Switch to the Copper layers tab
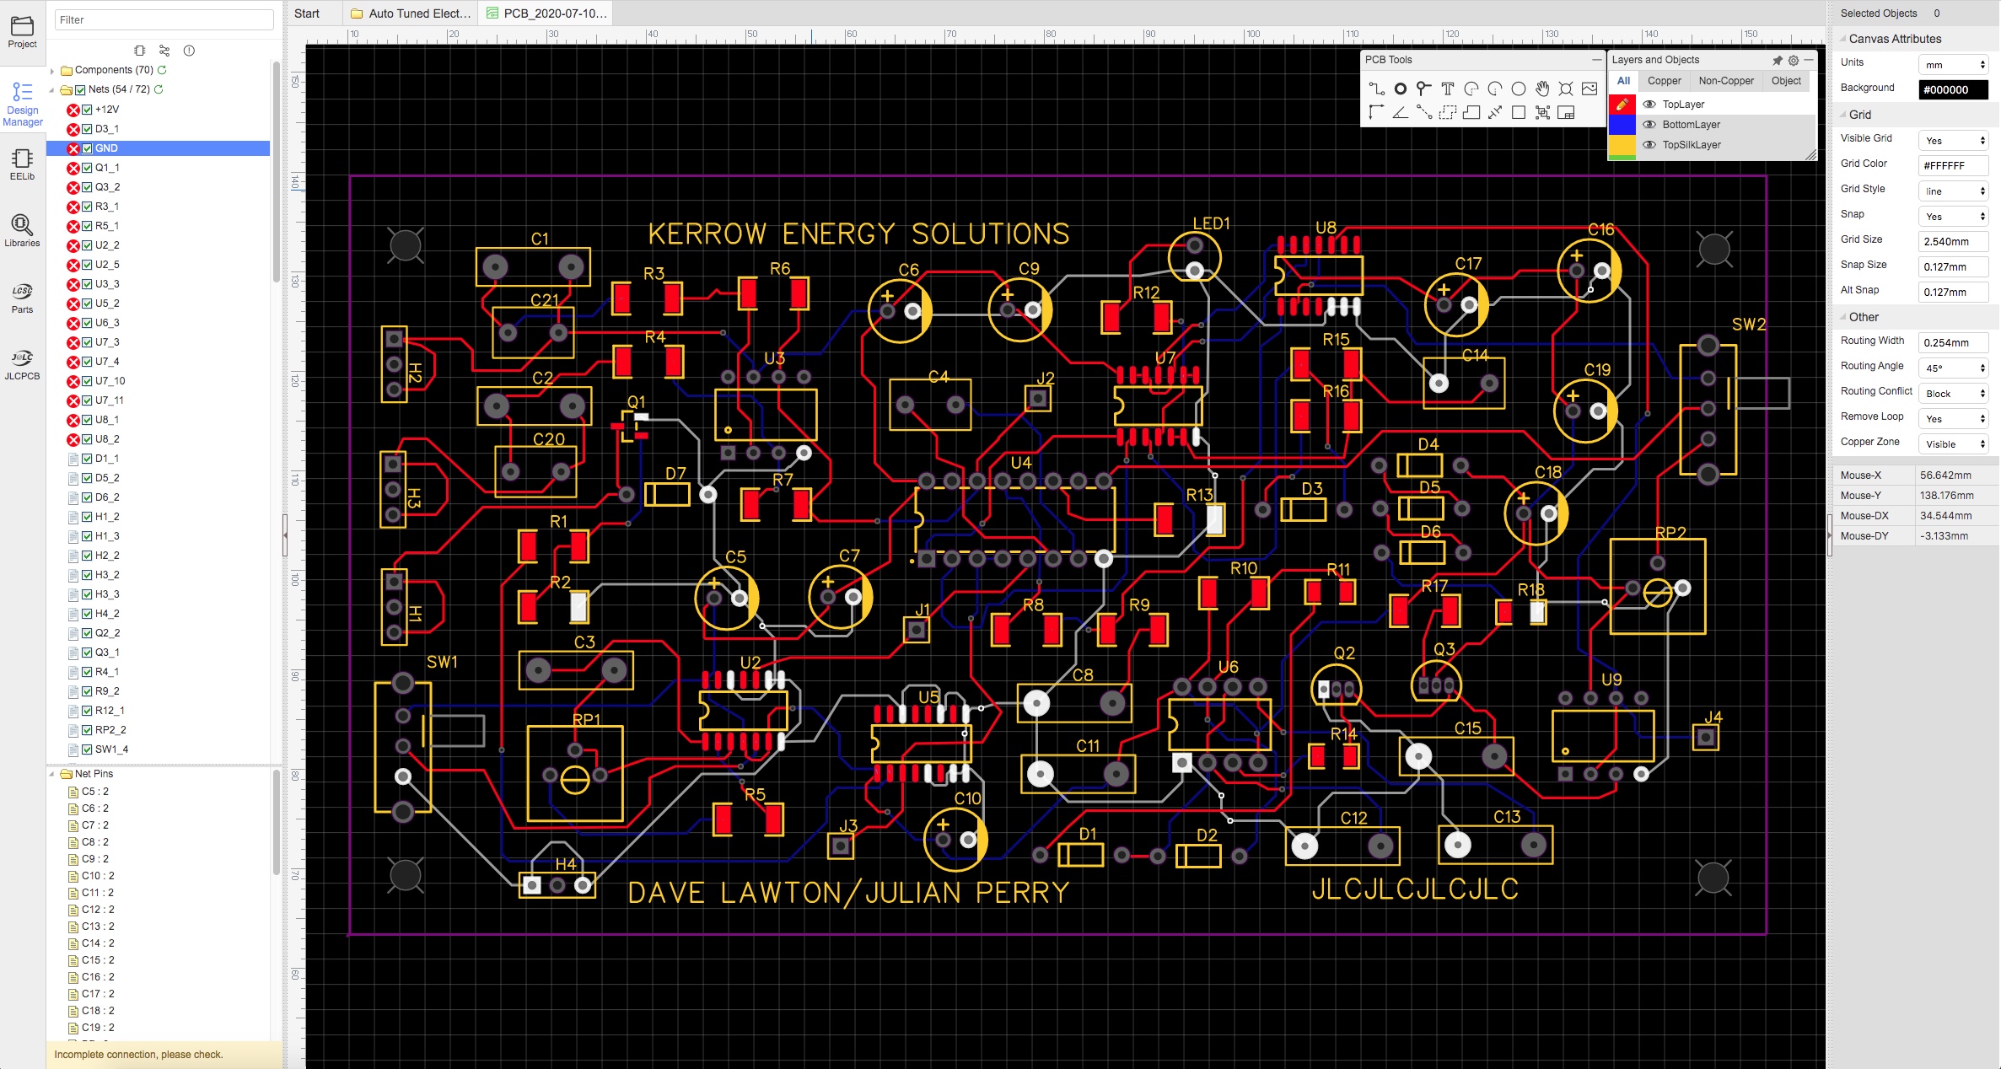 point(1664,81)
